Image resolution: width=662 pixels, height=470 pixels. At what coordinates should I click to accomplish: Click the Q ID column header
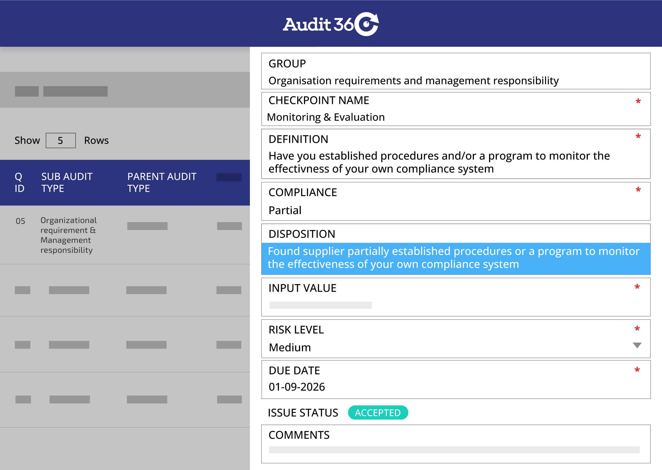[x=19, y=182]
